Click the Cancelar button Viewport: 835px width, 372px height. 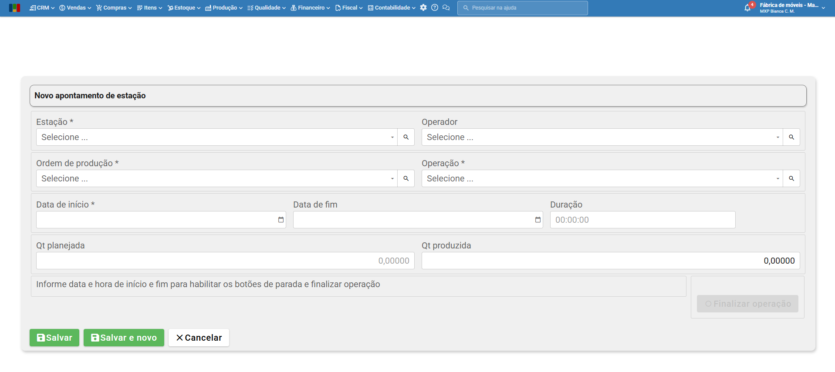199,338
